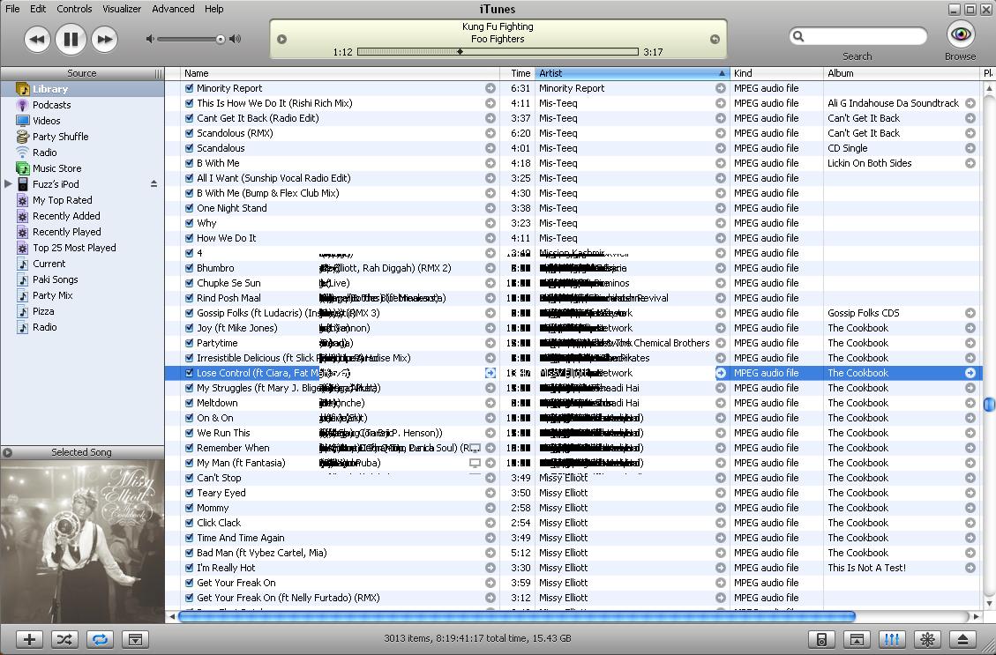The width and height of the screenshot is (996, 655).
Task: Open the File menu
Action: [12, 9]
